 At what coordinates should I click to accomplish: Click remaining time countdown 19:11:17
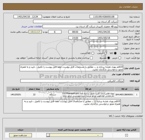[35, 32]
